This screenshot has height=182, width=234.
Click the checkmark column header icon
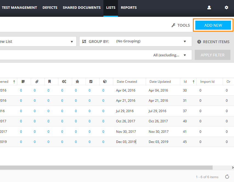coord(91,82)
